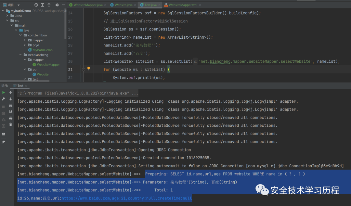Collapse the po package
This screenshot has width=351, height=206.
pyautogui.click(x=25, y=70)
